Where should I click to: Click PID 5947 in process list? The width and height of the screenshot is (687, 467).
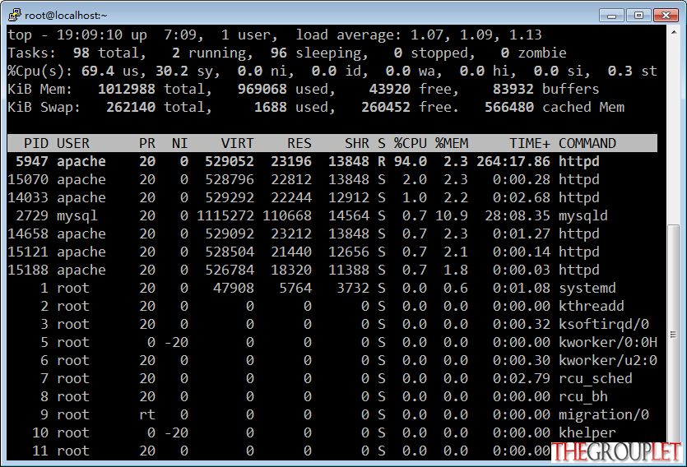click(32, 161)
